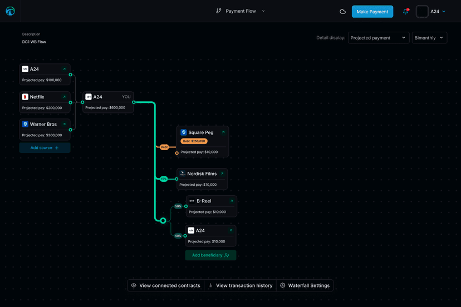
Task: Open the Bimonthly period dropdown
Action: pos(429,38)
